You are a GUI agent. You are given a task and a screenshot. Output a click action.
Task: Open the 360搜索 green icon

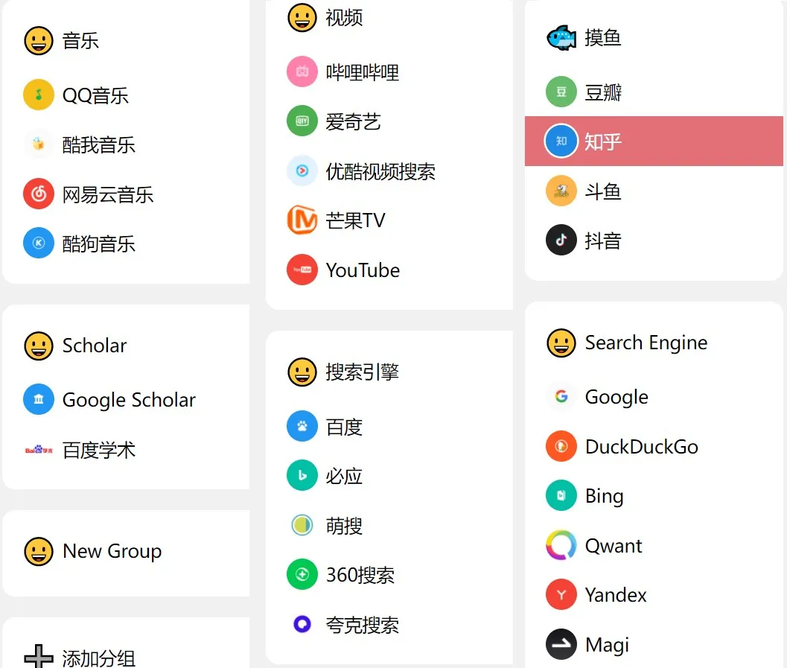[x=302, y=574]
